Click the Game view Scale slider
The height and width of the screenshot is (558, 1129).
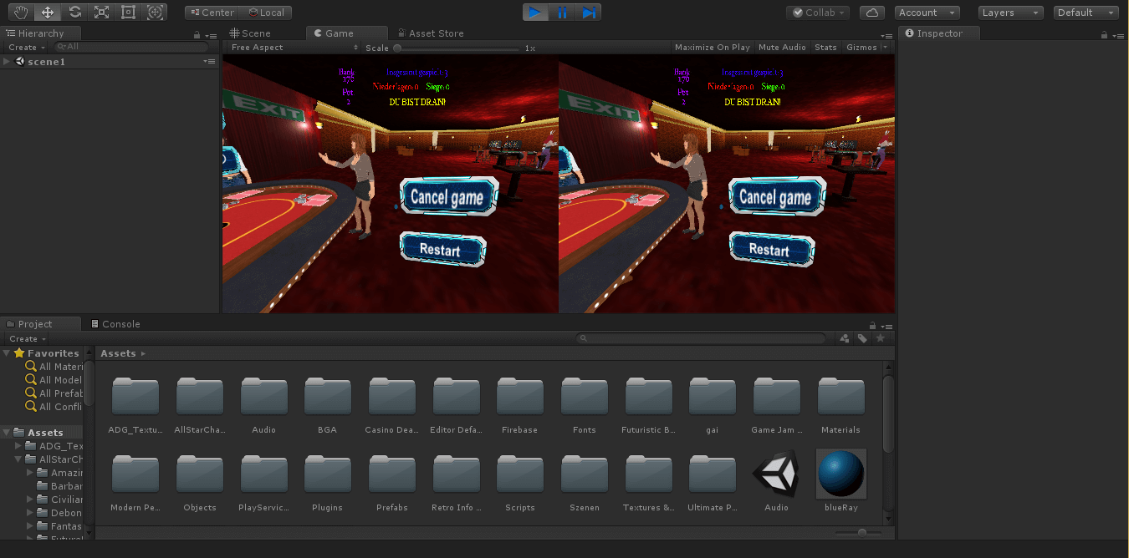pyautogui.click(x=456, y=48)
